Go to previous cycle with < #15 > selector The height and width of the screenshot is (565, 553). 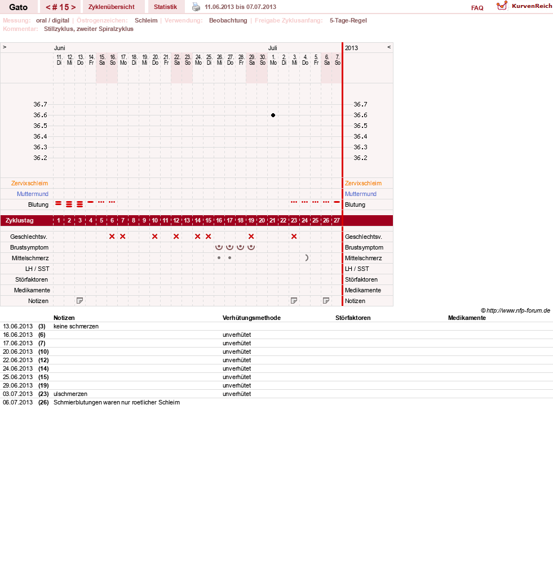point(48,7)
